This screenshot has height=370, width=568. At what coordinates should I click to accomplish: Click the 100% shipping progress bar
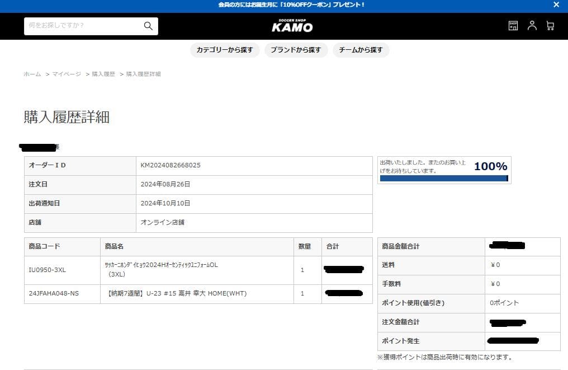click(x=443, y=179)
